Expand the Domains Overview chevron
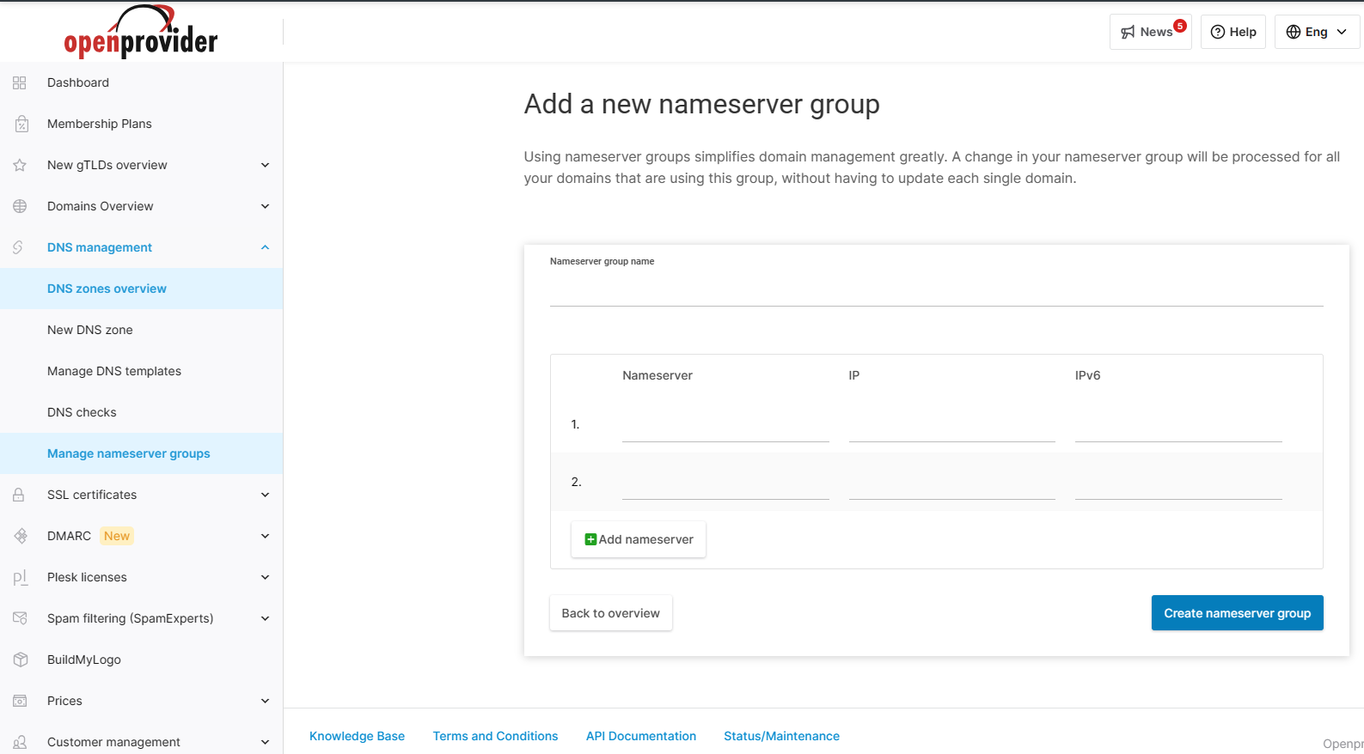Image resolution: width=1364 pixels, height=754 pixels. (266, 206)
